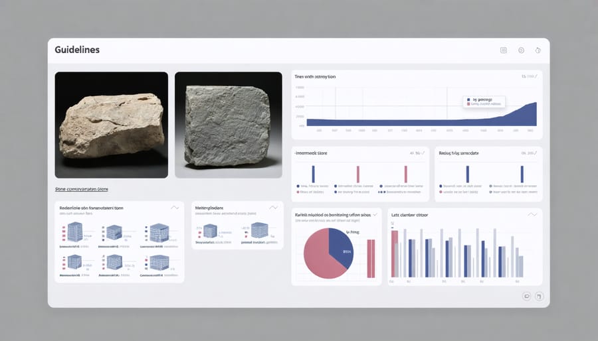Toggle the chevron on the Letz bar chart panel
Image resolution: width=598 pixels, height=341 pixels.
532,214
